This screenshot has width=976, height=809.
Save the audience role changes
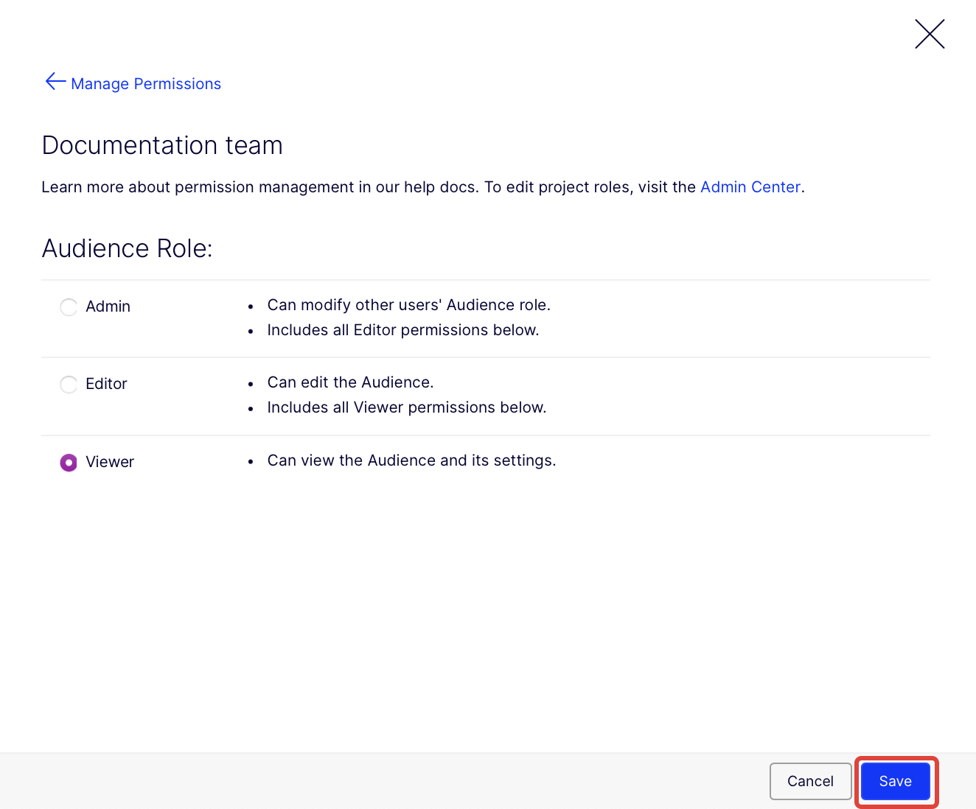(x=895, y=781)
